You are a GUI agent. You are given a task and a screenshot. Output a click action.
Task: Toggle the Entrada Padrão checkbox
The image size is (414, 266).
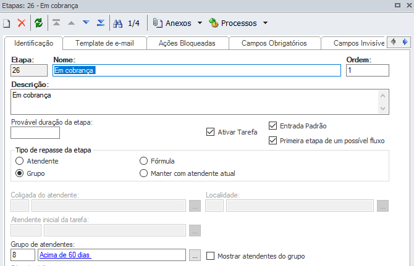coord(272,126)
